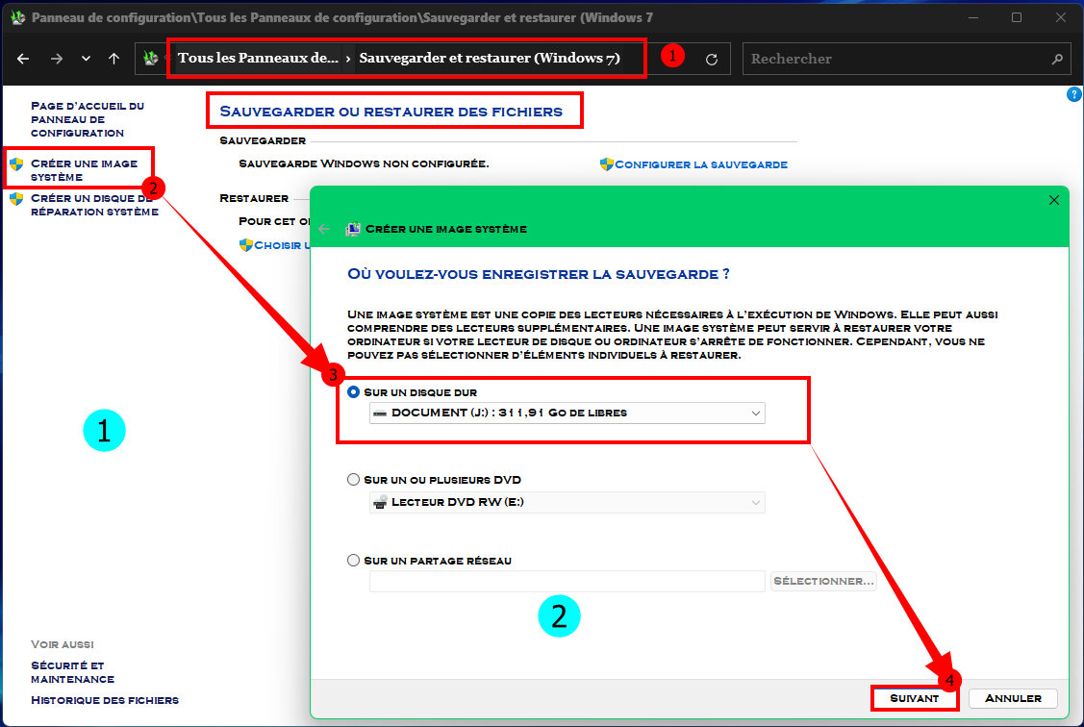
Task: Click the forward navigation arrow
Action: pos(57,59)
